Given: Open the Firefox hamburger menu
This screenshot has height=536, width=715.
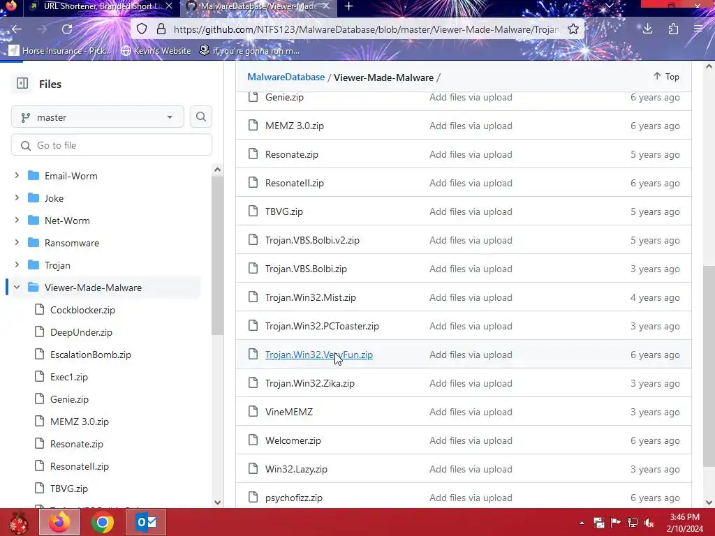Looking at the screenshot, I should pyautogui.click(x=698, y=29).
